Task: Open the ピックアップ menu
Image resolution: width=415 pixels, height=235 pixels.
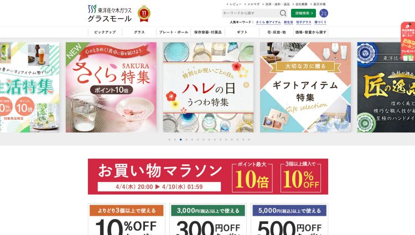Action: (x=105, y=32)
